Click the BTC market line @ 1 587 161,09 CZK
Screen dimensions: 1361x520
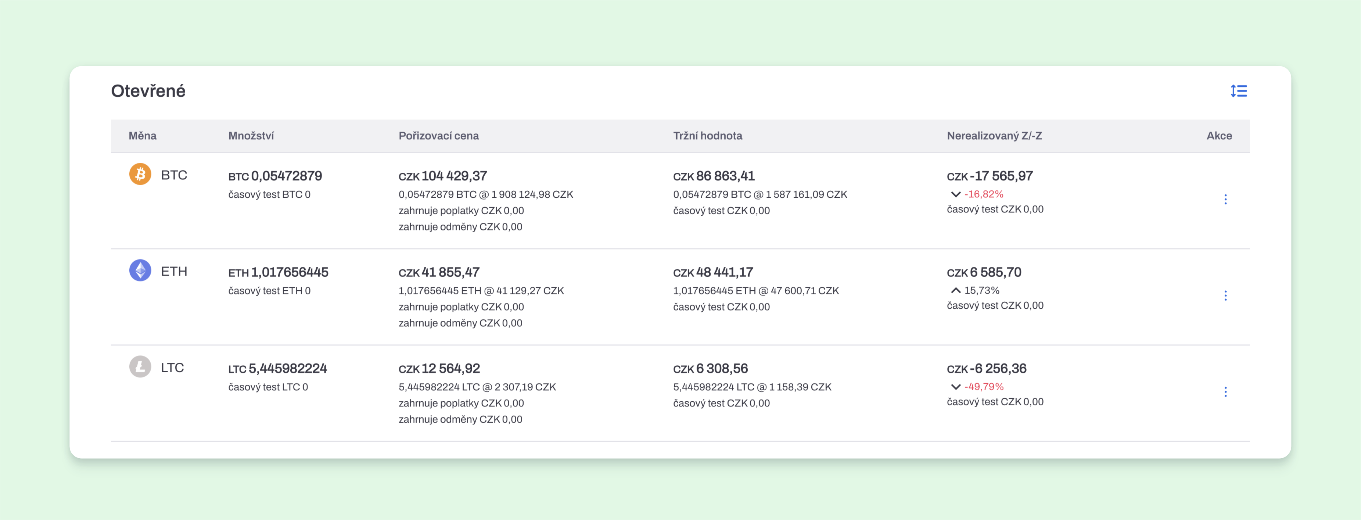[x=760, y=194]
